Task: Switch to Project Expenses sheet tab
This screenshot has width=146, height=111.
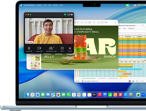Action: point(113,78)
